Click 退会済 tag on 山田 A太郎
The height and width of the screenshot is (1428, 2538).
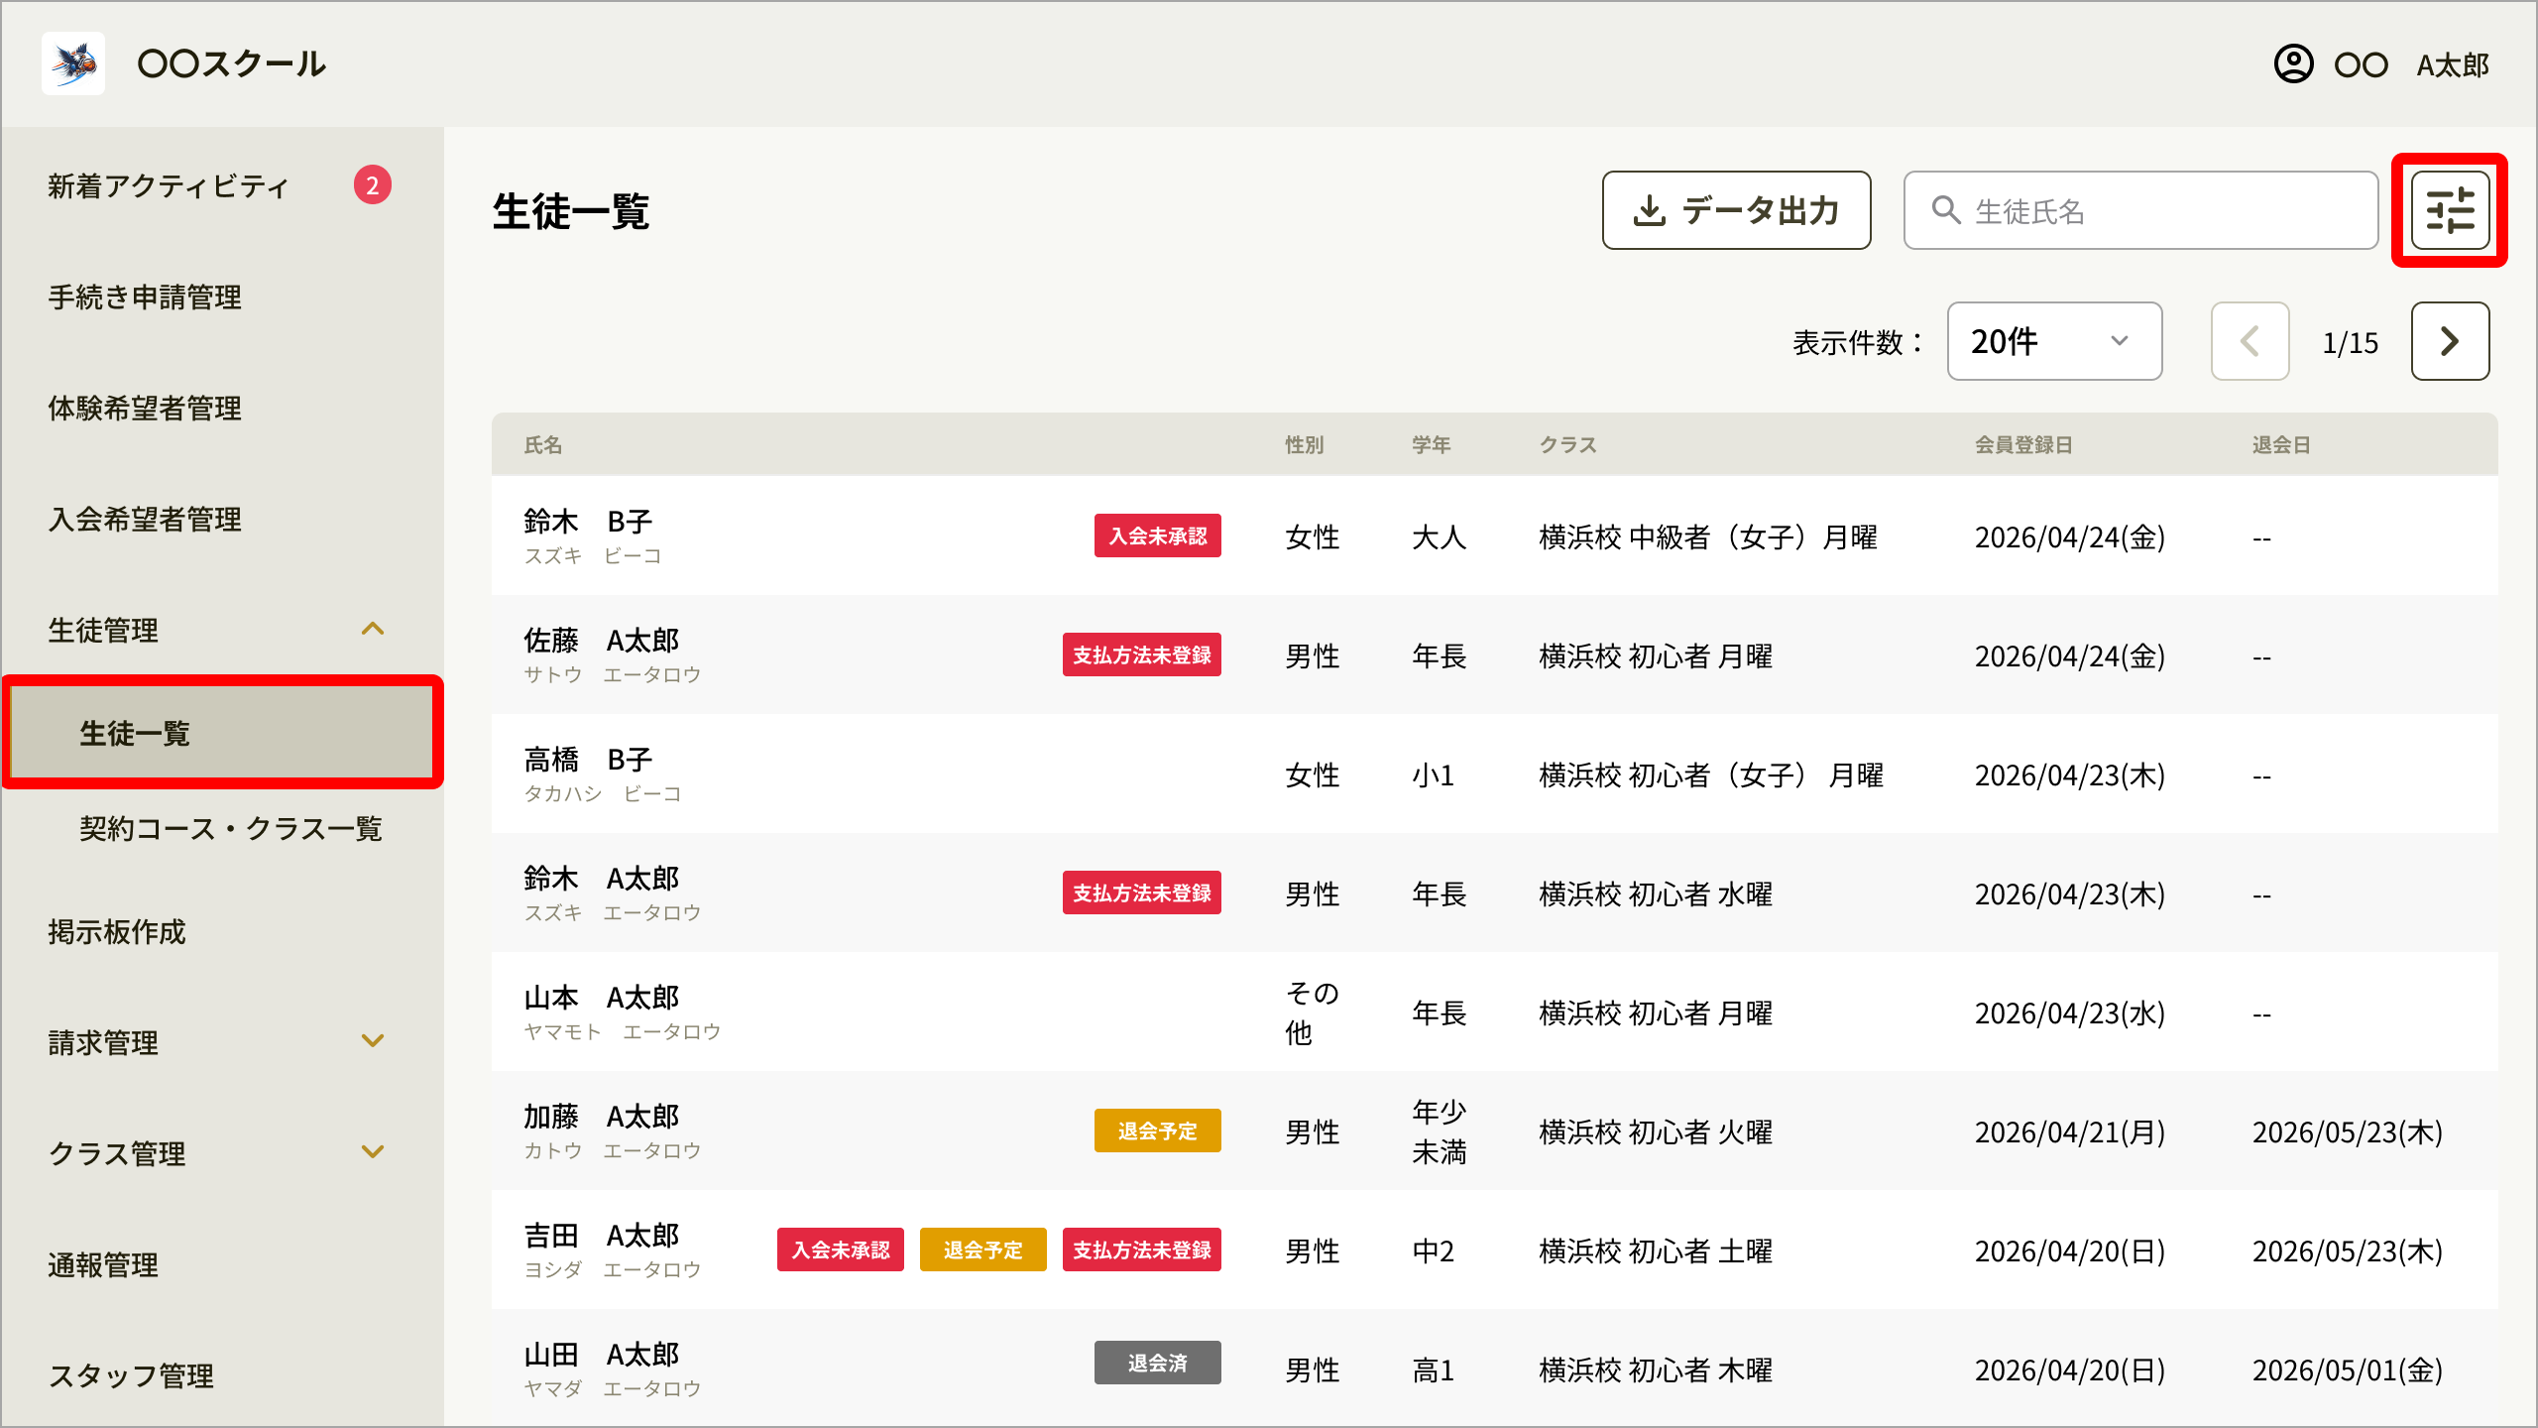tap(1157, 1363)
